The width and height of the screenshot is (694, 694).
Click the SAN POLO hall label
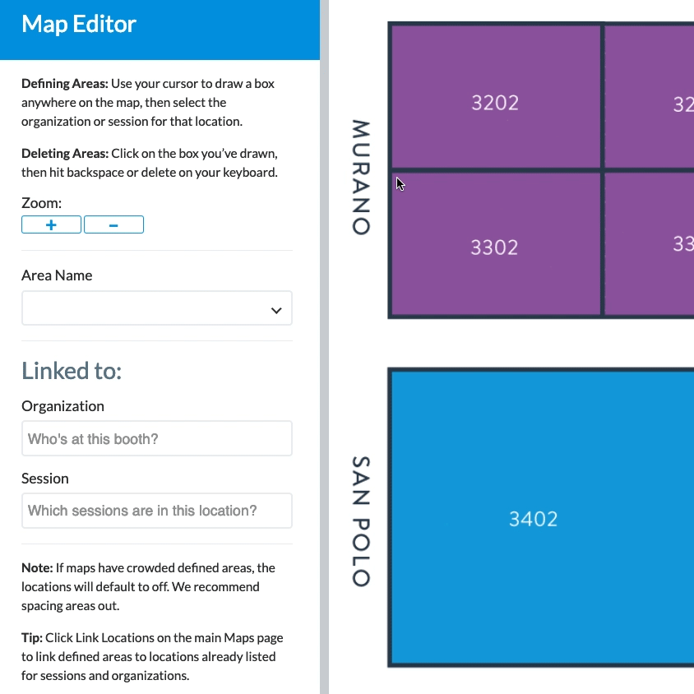360,521
